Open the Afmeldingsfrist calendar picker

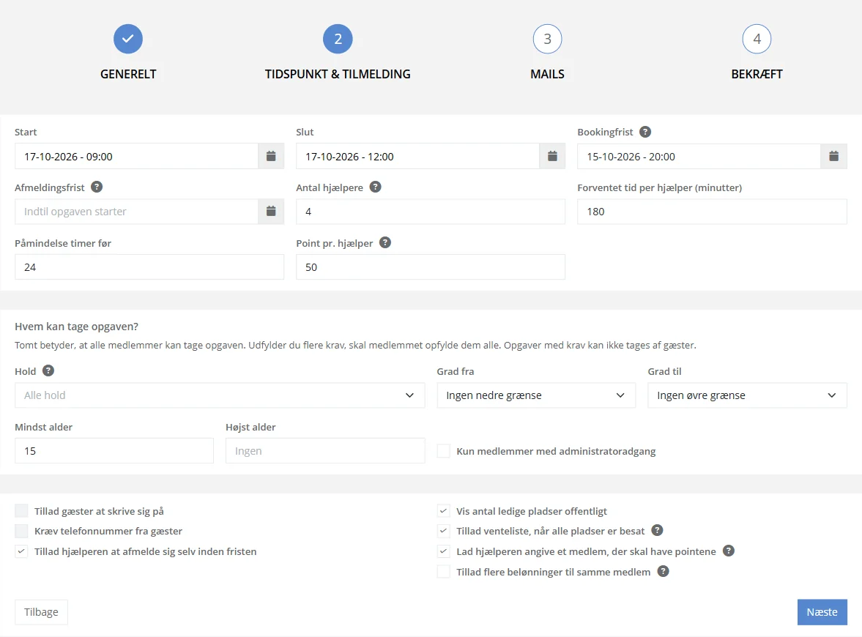[271, 212]
